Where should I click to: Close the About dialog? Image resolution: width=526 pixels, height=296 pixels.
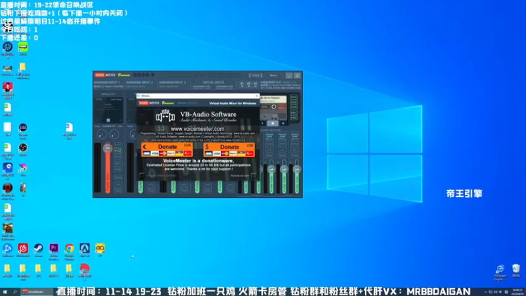pyautogui.click(x=256, y=95)
